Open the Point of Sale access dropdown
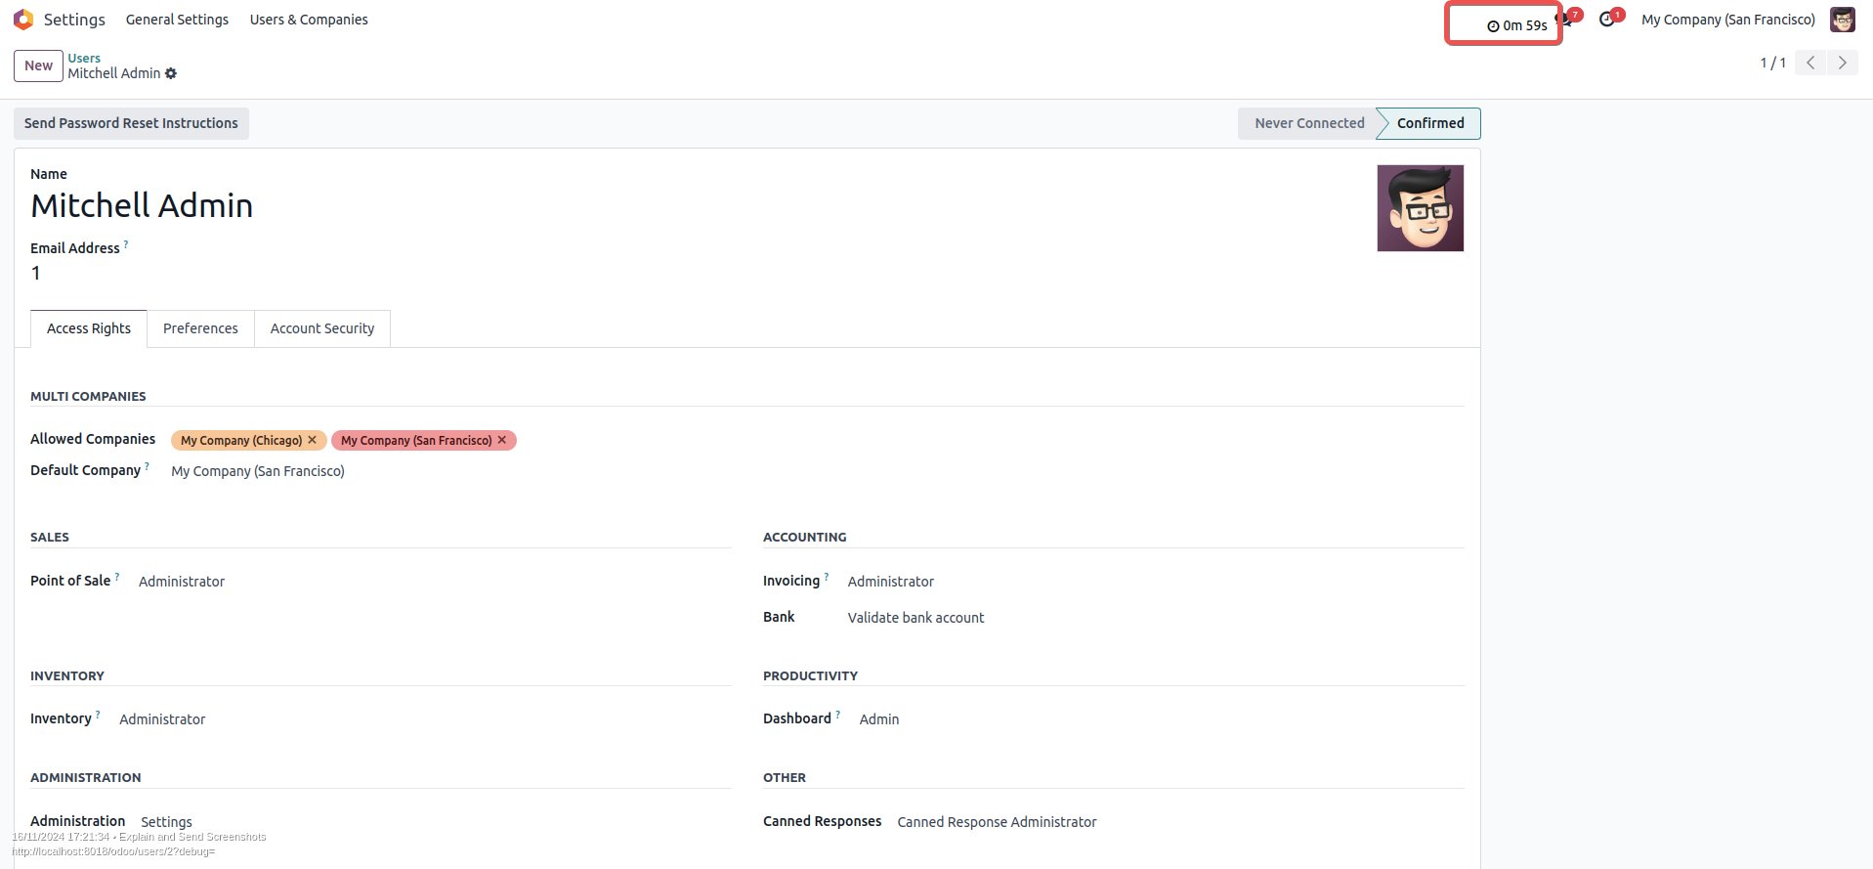The image size is (1873, 869). click(x=182, y=582)
